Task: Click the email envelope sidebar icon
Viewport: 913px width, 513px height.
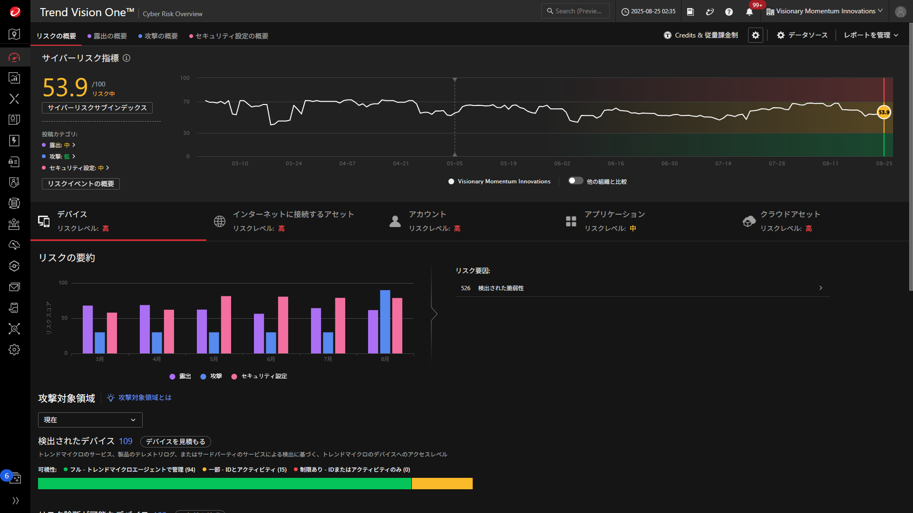Action: point(14,287)
